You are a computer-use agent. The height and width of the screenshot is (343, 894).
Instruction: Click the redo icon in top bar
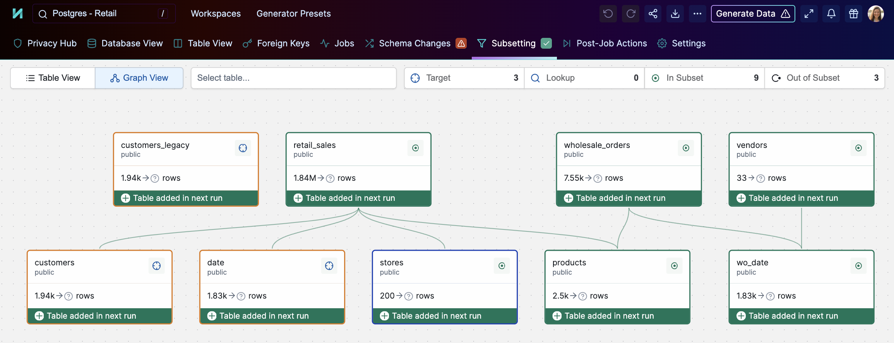[x=630, y=14]
